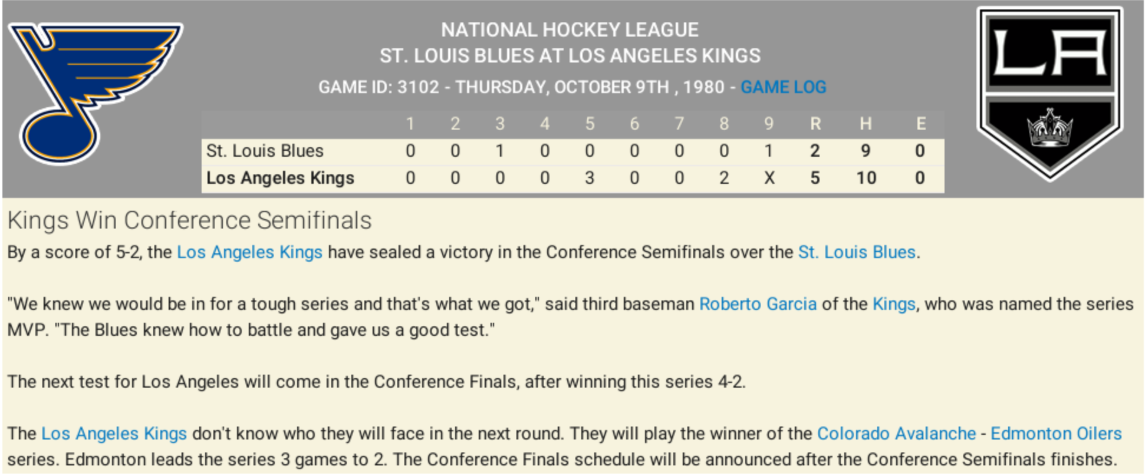Visit the Edmonton Oilers team link
Image resolution: width=1145 pixels, height=476 pixels.
(1055, 434)
